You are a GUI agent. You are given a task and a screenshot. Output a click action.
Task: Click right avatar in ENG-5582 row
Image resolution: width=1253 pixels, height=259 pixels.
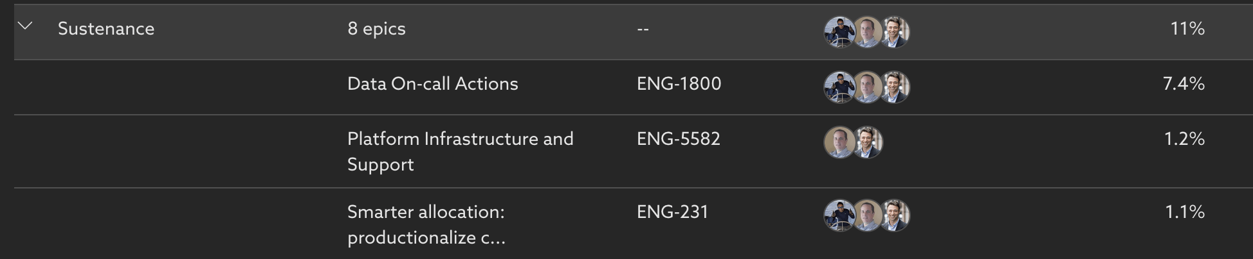point(869,142)
